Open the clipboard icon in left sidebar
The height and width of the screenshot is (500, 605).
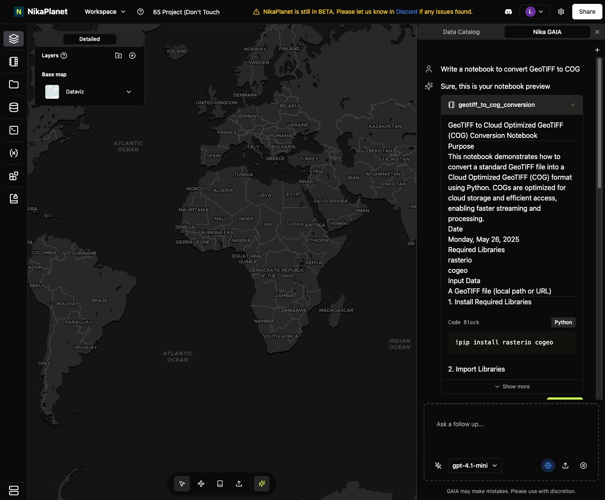tap(13, 199)
